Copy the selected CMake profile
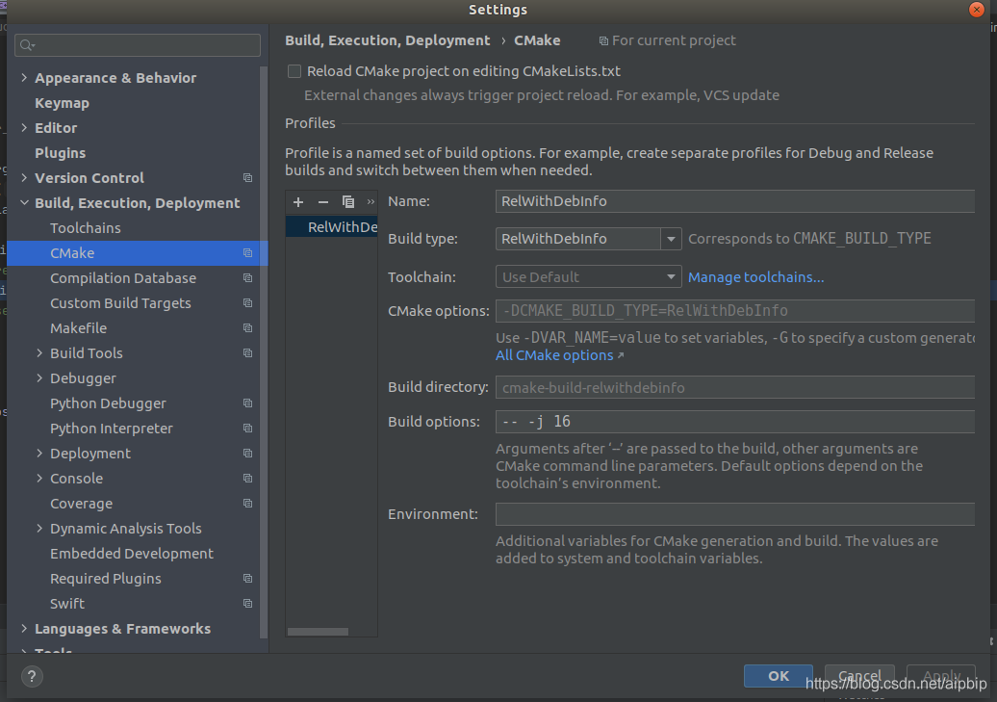This screenshot has height=702, width=997. [347, 202]
